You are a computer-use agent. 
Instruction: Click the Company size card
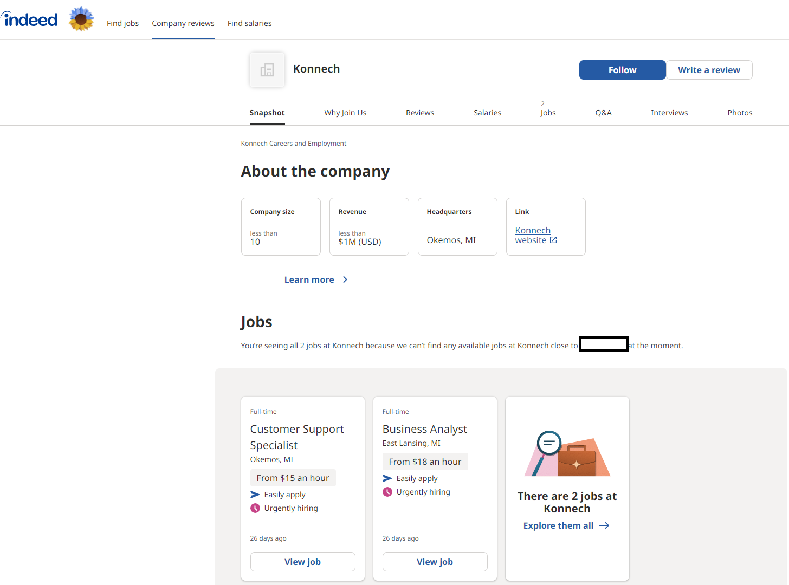(281, 226)
